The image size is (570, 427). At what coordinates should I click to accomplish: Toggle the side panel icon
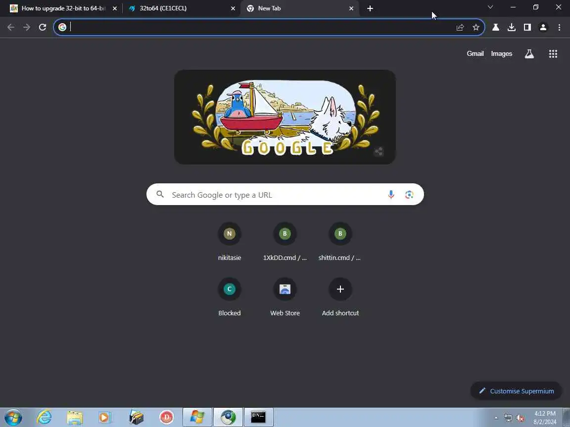pos(527,27)
